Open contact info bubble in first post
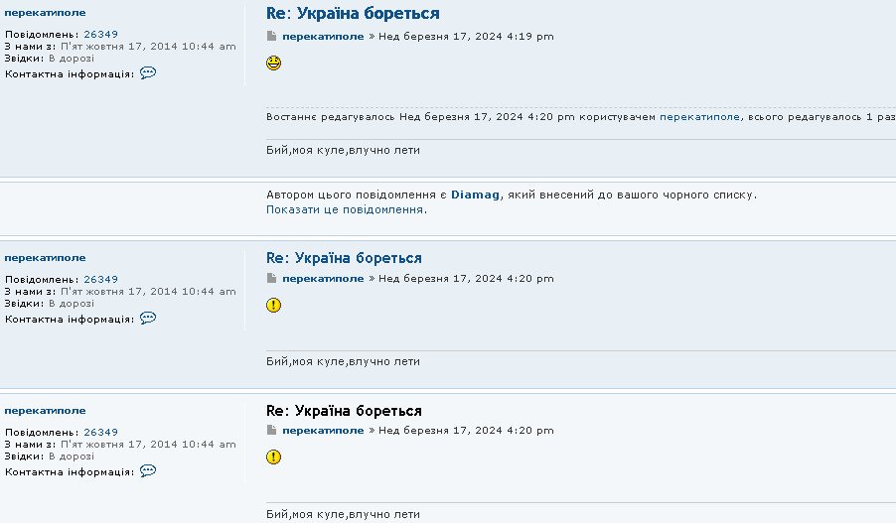 point(148,72)
